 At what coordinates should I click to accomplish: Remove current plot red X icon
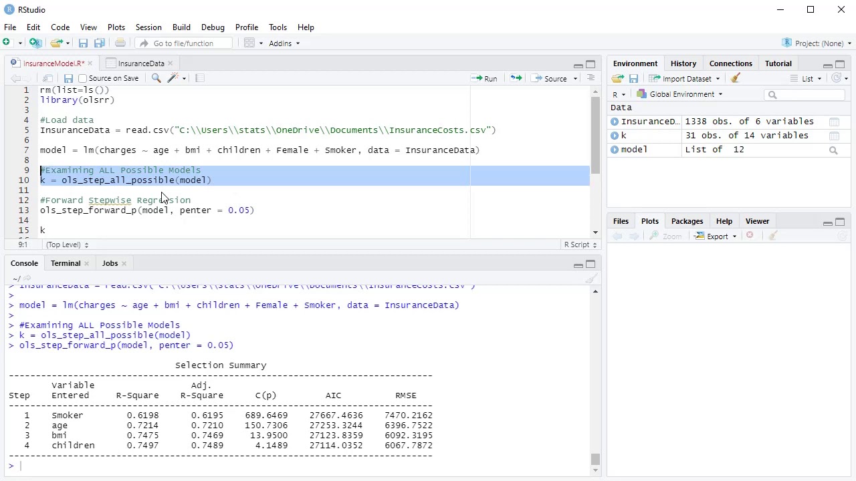click(750, 236)
